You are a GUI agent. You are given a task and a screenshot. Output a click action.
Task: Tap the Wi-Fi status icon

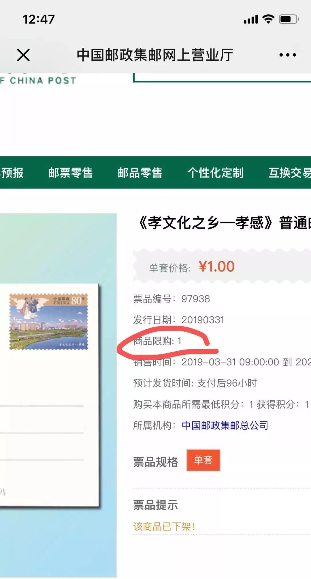(x=268, y=19)
